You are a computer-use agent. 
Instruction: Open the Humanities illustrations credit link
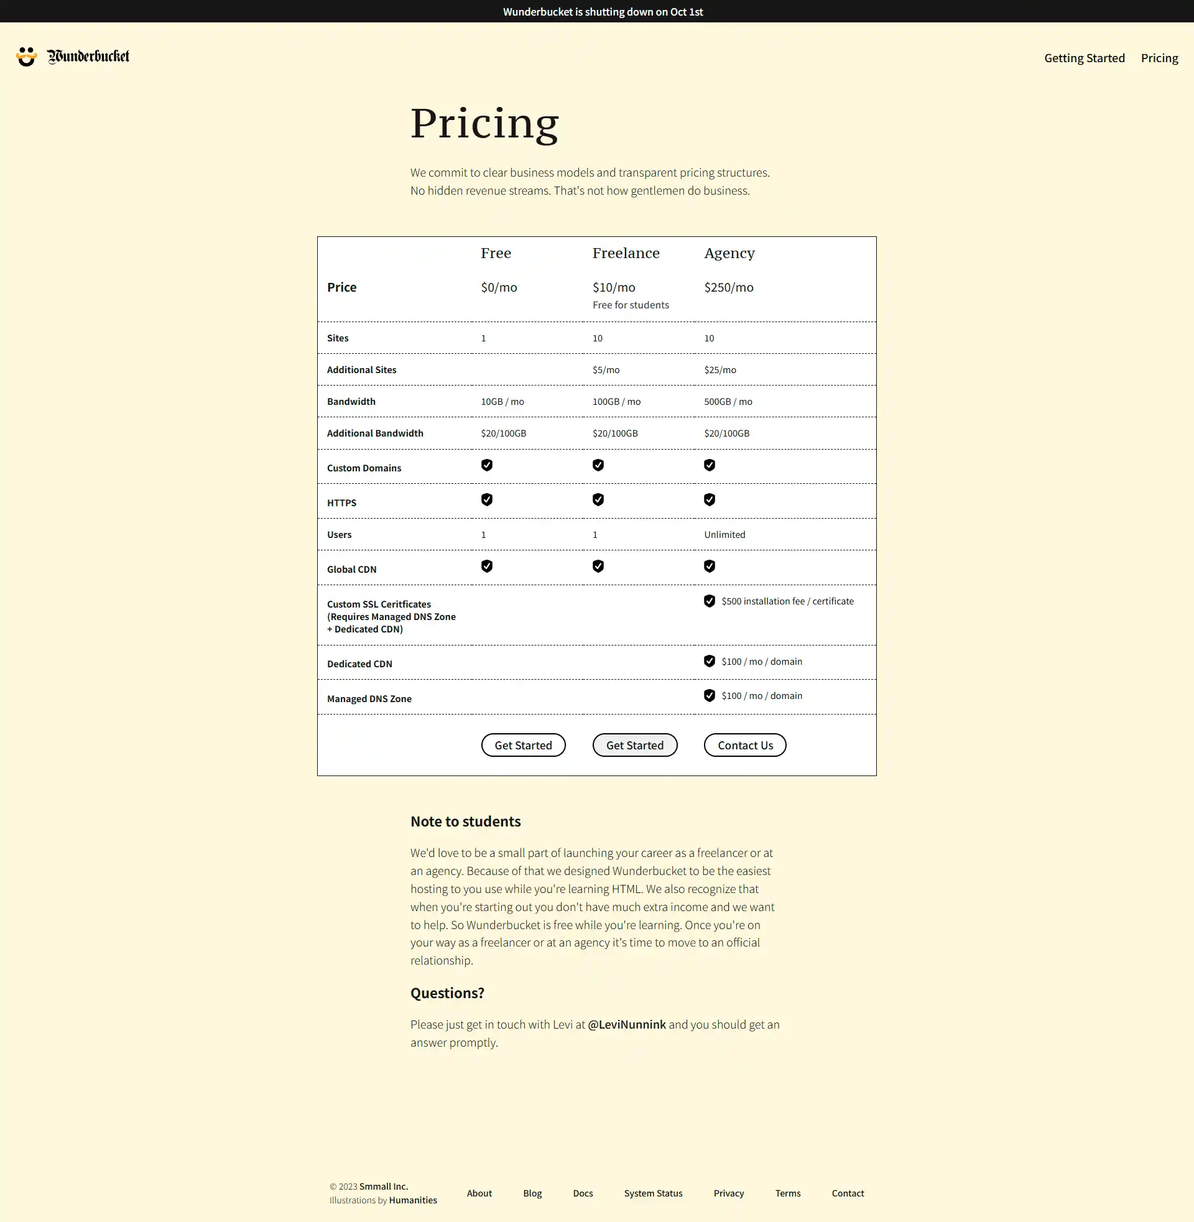413,1200
